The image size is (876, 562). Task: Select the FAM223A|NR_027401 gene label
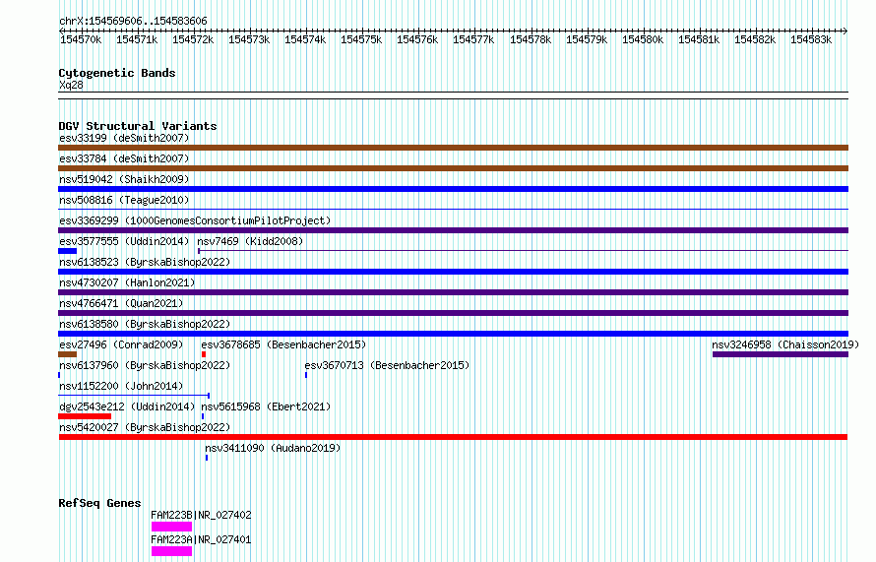pyautogui.click(x=201, y=539)
